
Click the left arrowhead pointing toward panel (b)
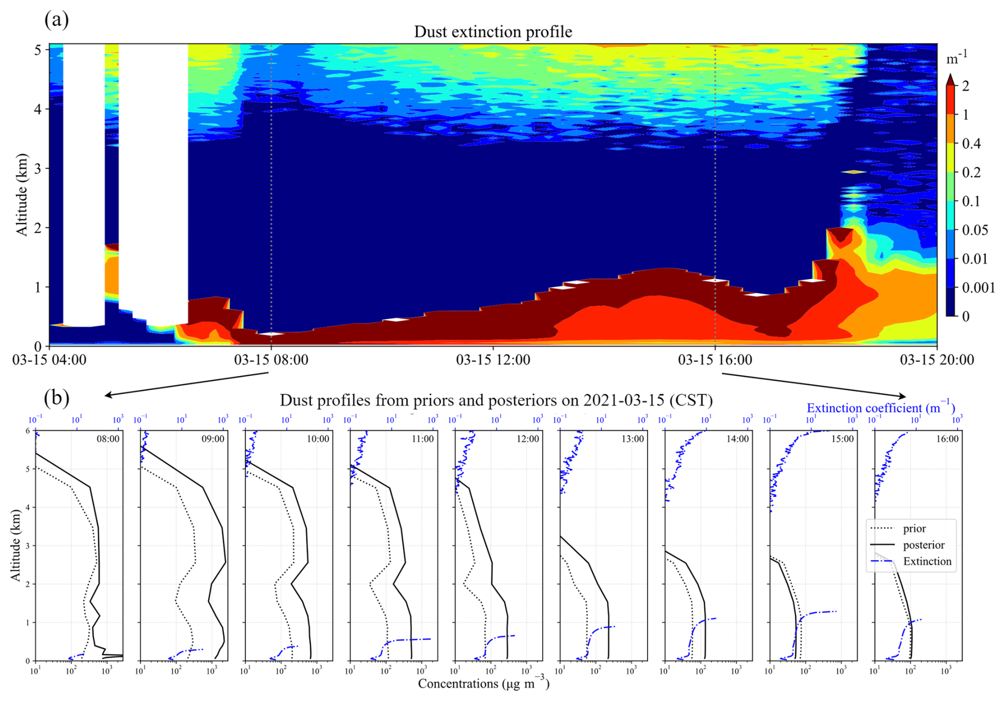point(108,395)
